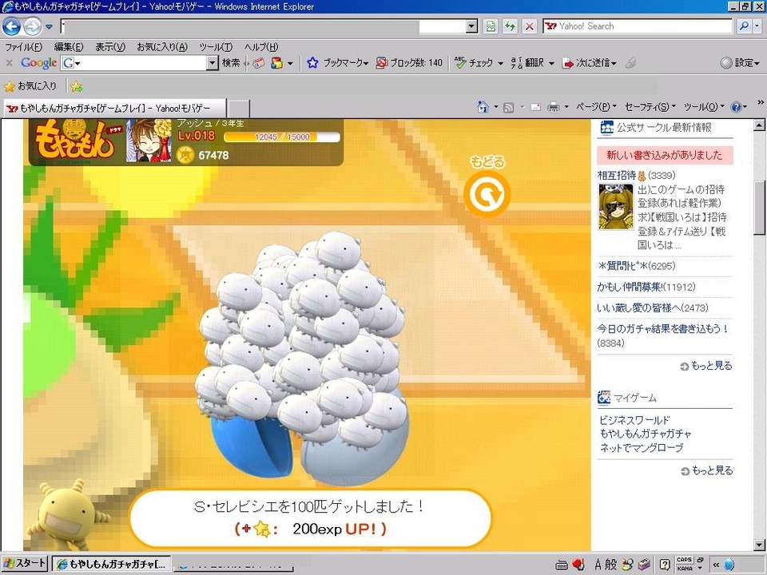Open the ネットでマングローブ game link
Screen dimensions: 767x575
[642, 447]
